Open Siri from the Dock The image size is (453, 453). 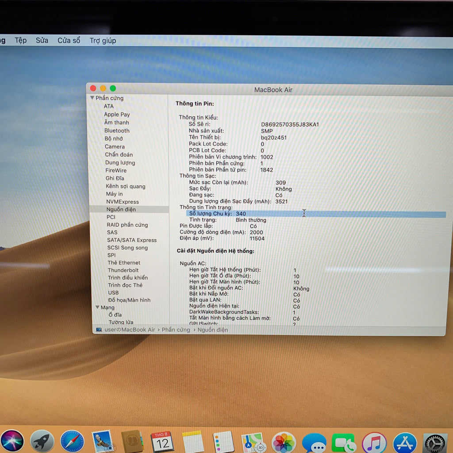coord(12,441)
